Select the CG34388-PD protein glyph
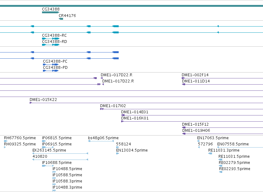The width and height of the screenshot is (263, 192). click(51, 71)
